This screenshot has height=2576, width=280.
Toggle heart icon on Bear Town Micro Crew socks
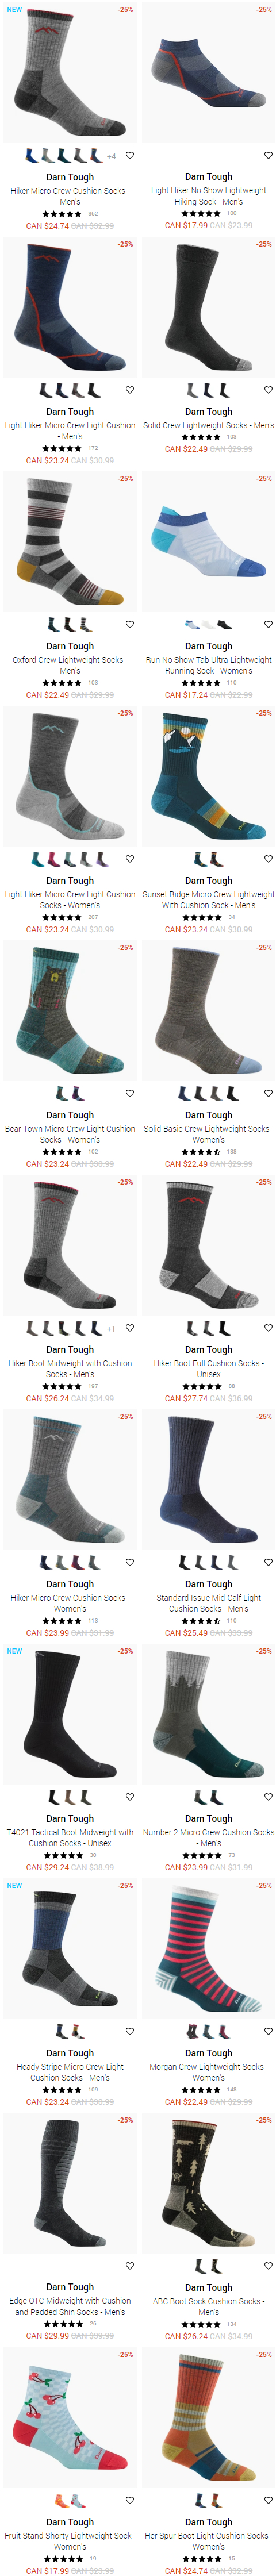pos(130,1093)
